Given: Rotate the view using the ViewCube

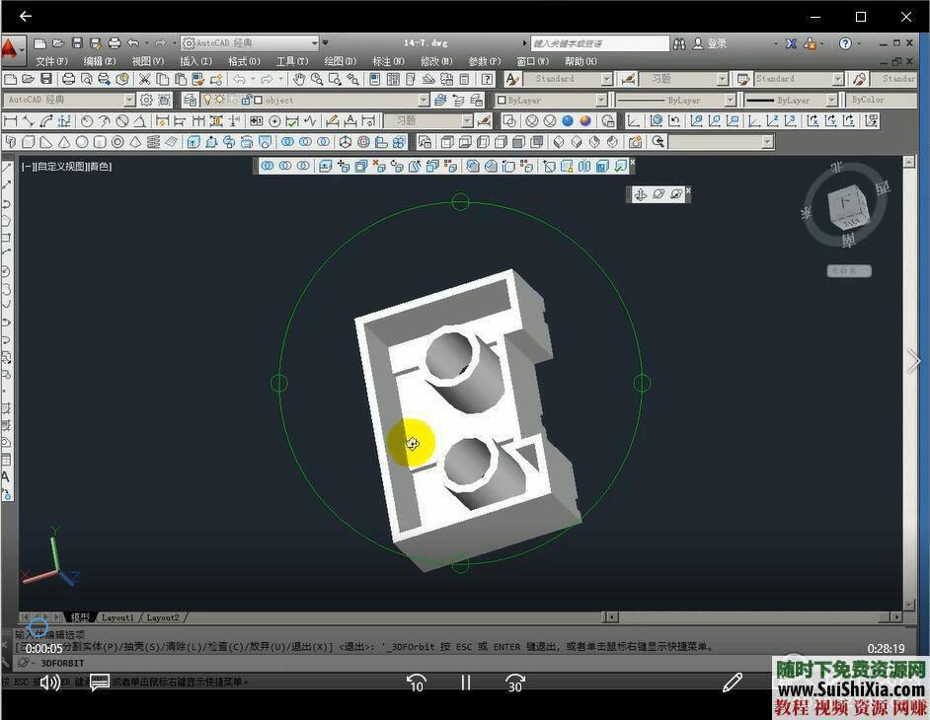Looking at the screenshot, I should [847, 210].
